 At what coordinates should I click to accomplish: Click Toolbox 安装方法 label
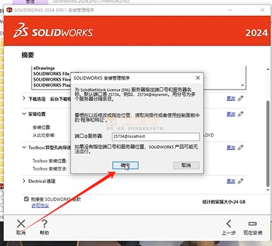click(50, 169)
